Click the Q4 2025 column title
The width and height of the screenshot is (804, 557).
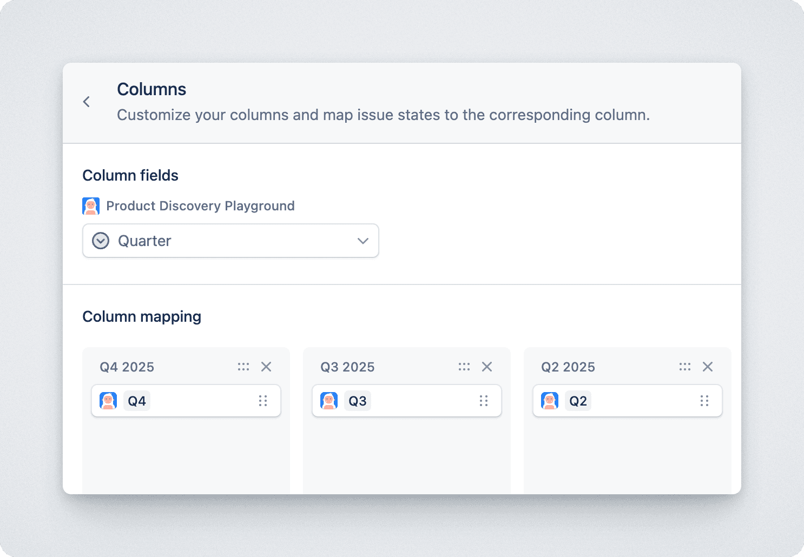coord(127,367)
